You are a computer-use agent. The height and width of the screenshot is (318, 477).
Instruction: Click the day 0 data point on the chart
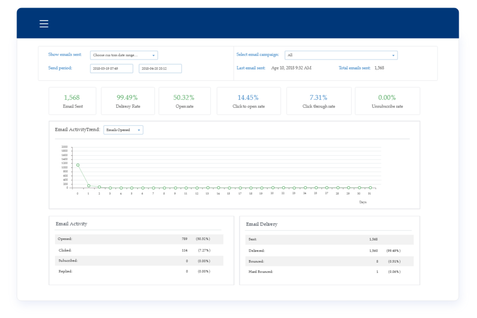point(78,165)
